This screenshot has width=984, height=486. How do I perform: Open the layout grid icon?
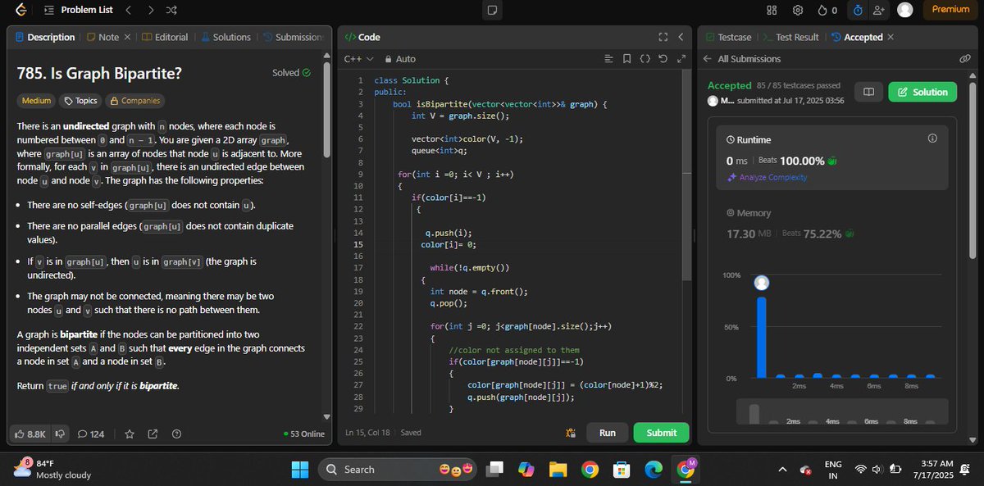(x=771, y=10)
